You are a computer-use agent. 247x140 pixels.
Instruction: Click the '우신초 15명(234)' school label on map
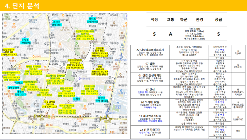[57, 23]
